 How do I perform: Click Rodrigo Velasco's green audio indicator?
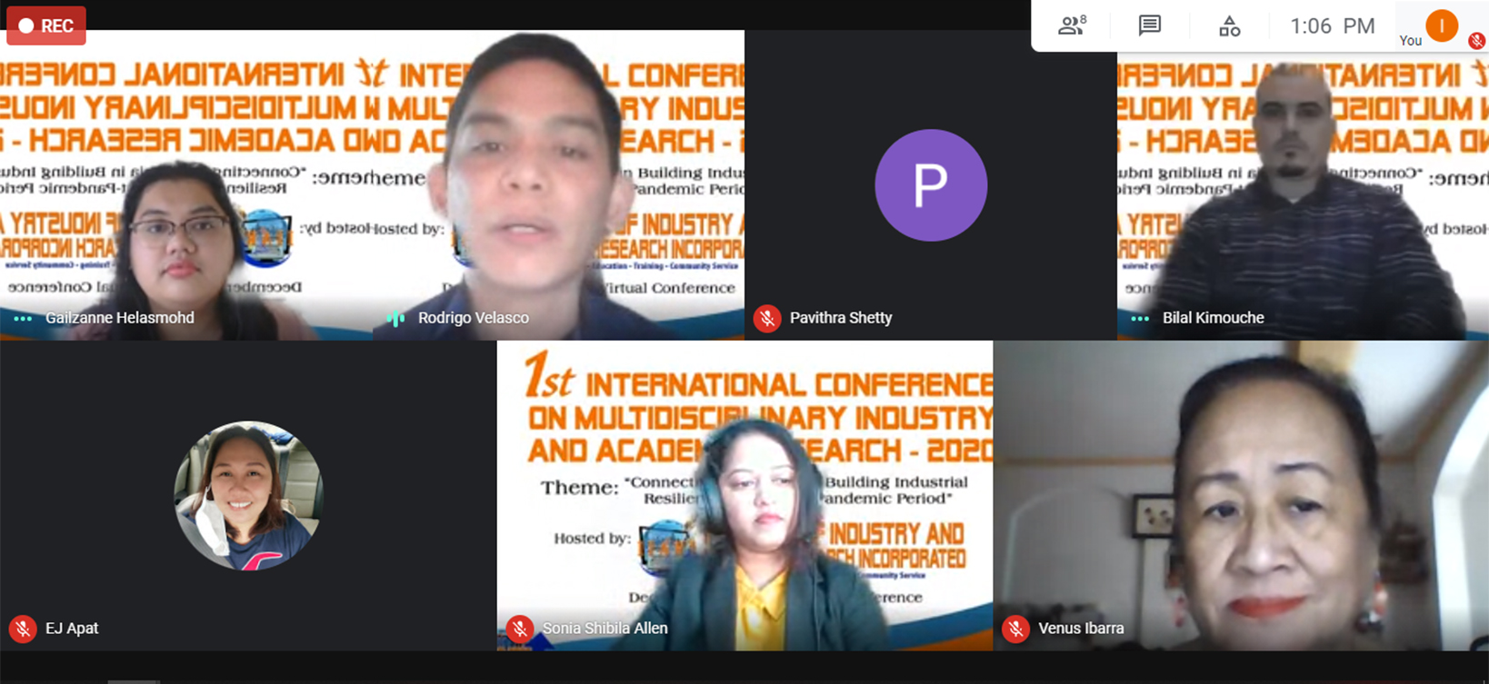click(395, 318)
